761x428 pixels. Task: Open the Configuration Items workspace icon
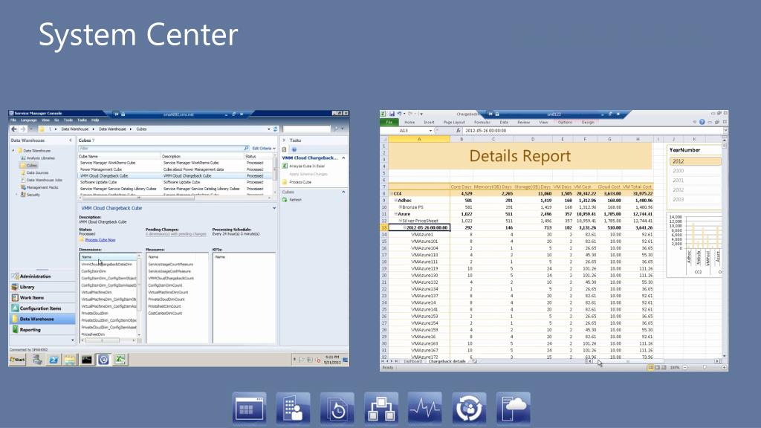click(x=15, y=308)
